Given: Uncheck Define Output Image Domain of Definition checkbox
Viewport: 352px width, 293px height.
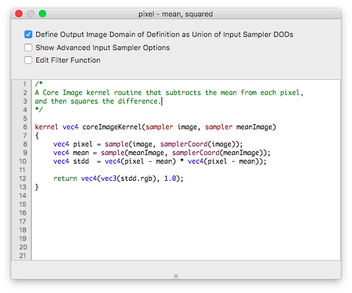Looking at the screenshot, I should point(28,34).
